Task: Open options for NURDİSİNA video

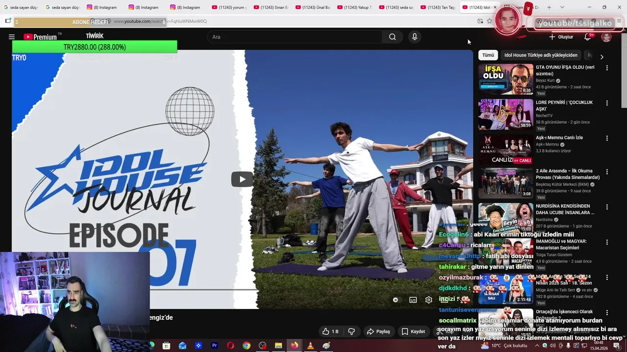Action: point(607,207)
